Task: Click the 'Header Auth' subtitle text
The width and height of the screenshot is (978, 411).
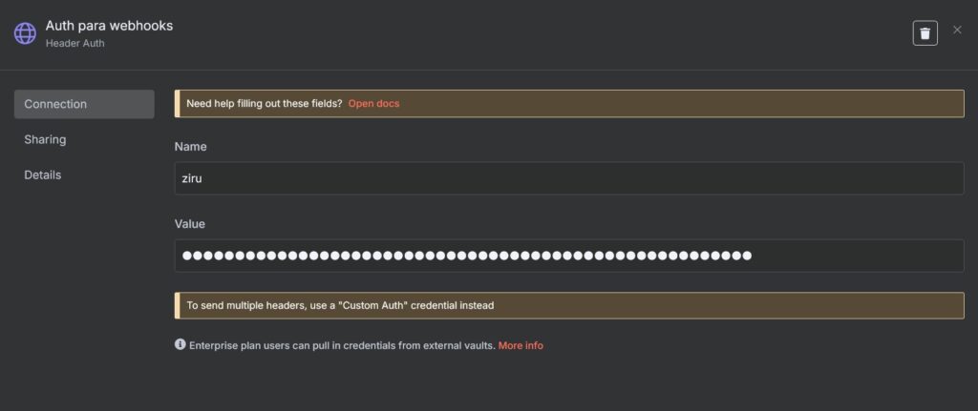Action: (x=74, y=44)
